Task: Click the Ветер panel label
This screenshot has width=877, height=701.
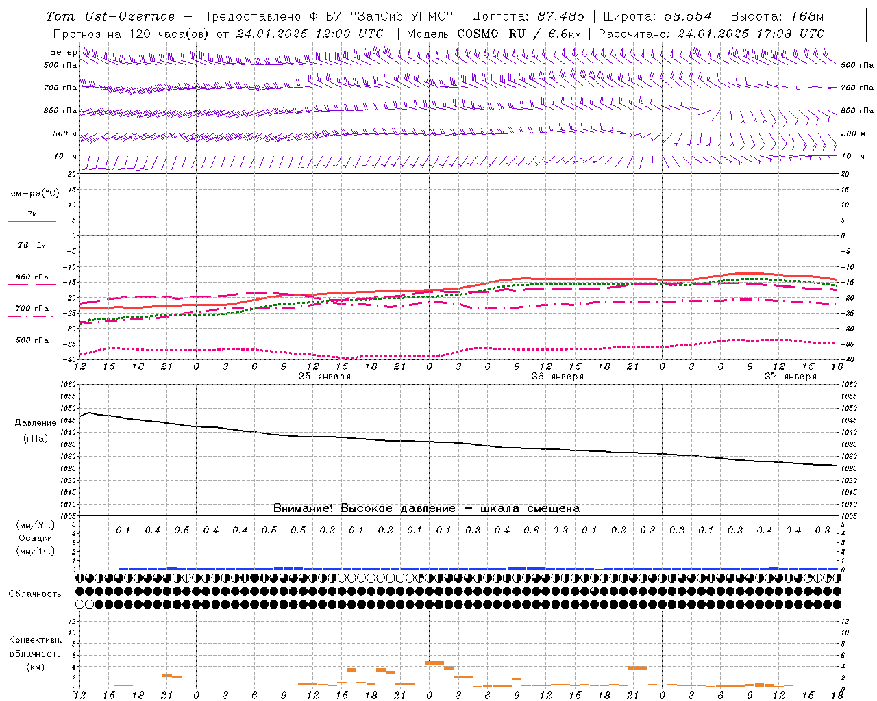Action: coord(63,52)
